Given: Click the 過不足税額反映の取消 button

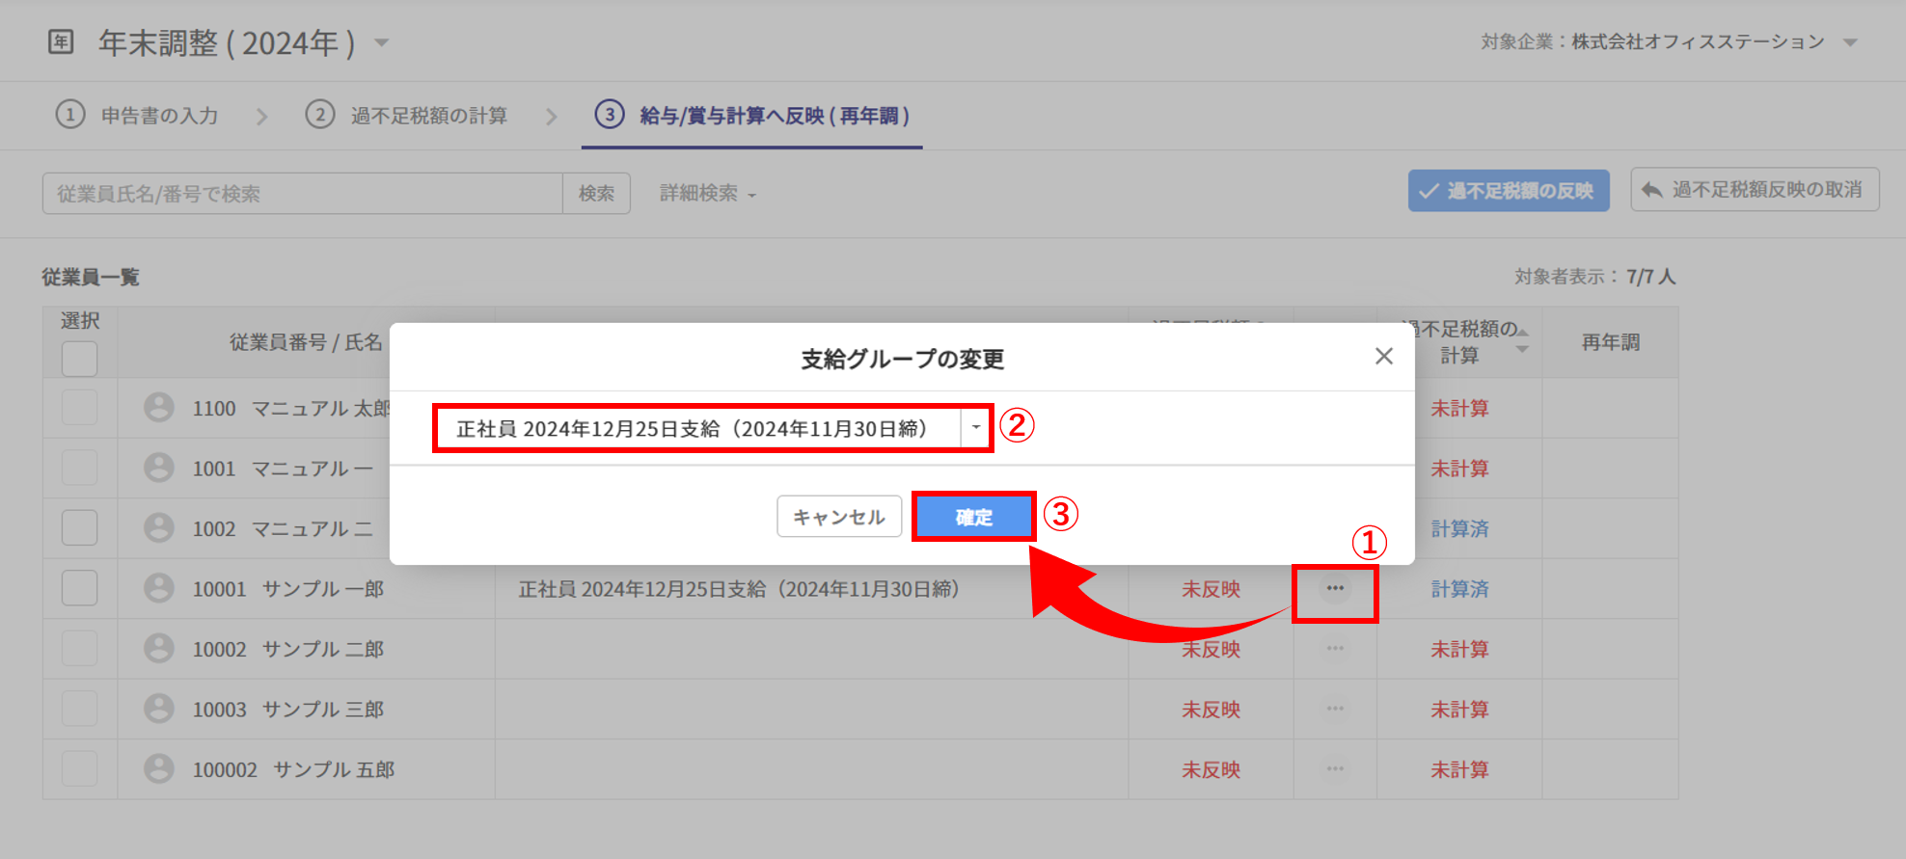Looking at the screenshot, I should coord(1755,190).
